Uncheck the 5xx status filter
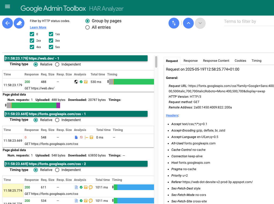274x204 pixels. coord(51,47)
